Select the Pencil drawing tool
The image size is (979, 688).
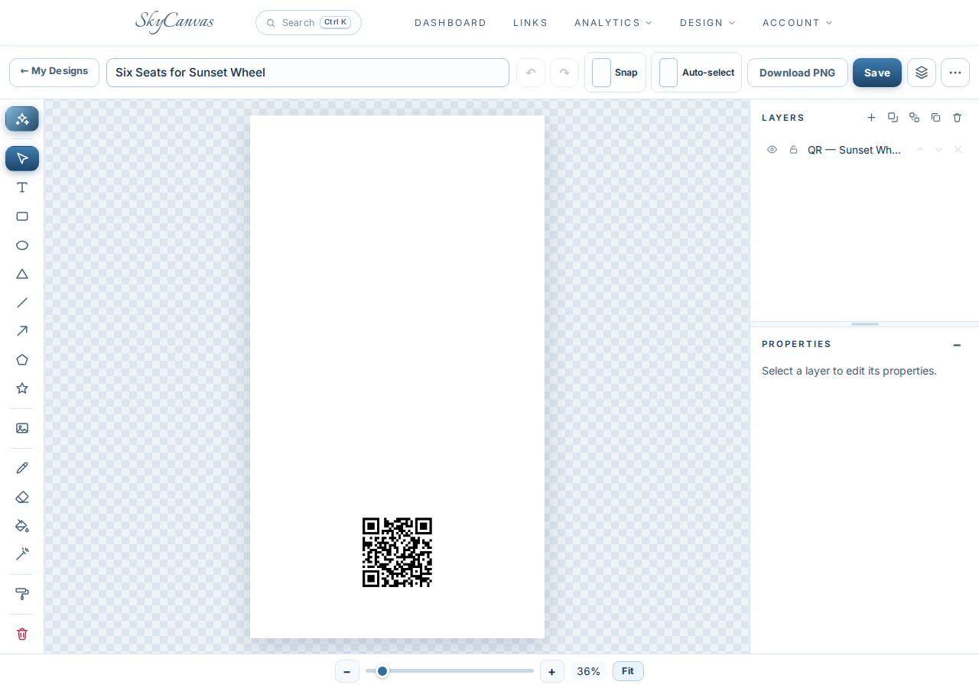pos(22,468)
